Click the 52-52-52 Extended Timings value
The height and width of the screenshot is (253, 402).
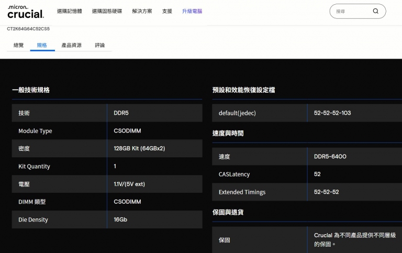(326, 192)
